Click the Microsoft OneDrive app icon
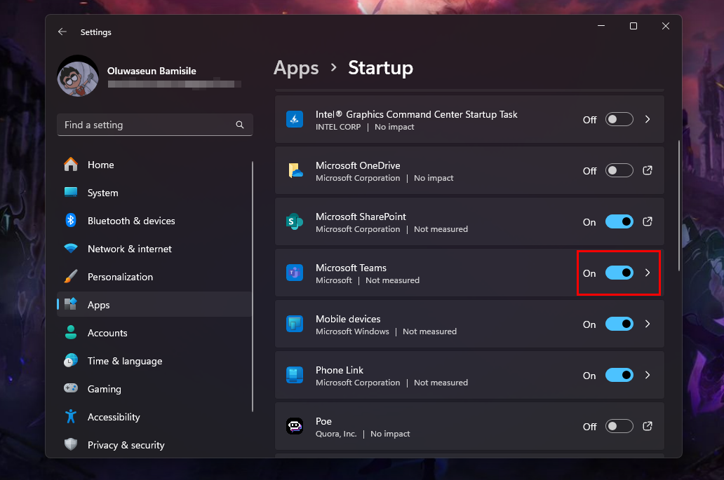The height and width of the screenshot is (480, 724). [294, 170]
